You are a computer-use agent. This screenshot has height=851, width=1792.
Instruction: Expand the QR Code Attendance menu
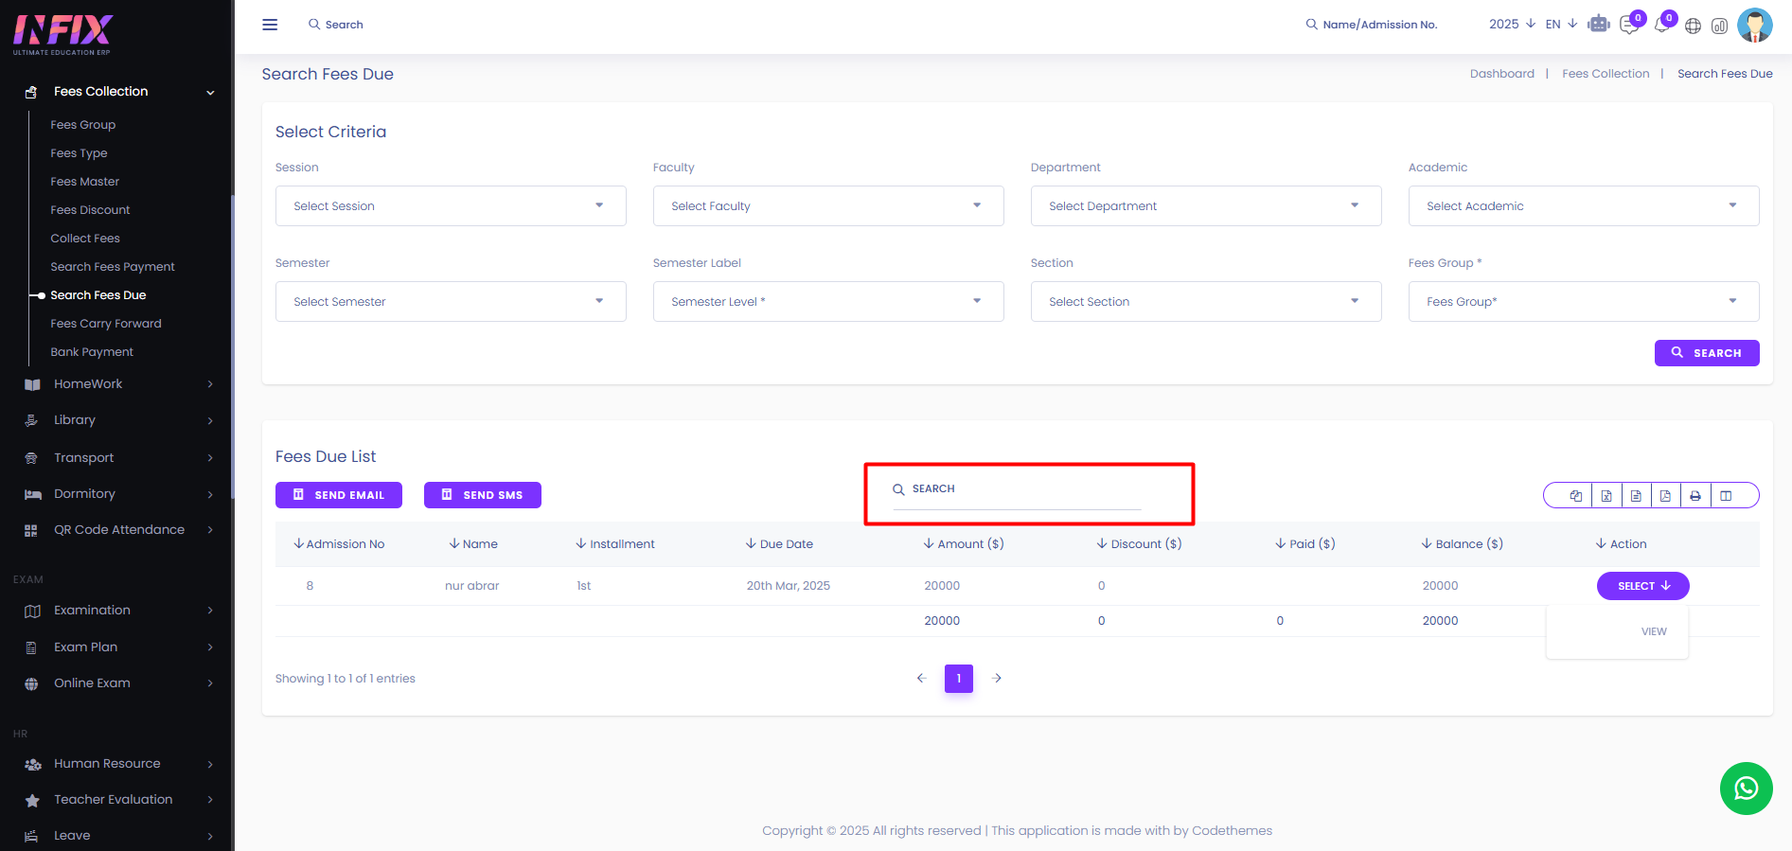[x=117, y=530]
